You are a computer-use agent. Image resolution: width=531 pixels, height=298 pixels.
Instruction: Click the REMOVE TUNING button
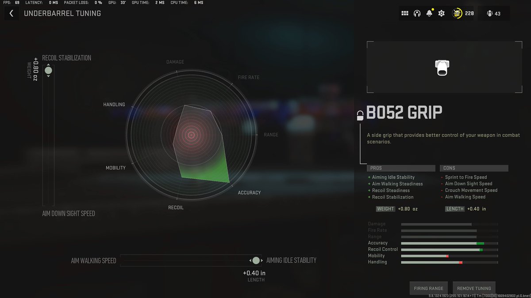[x=474, y=288]
